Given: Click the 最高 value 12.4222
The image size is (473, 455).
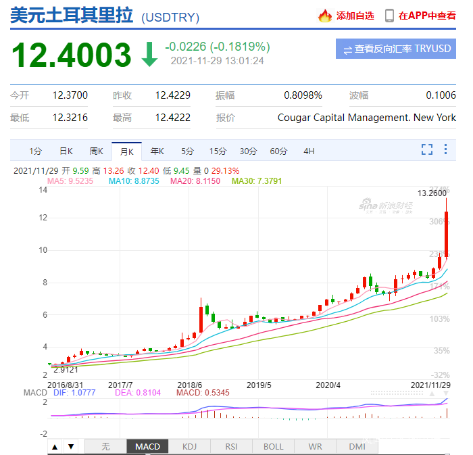Looking at the screenshot, I should pos(172,118).
